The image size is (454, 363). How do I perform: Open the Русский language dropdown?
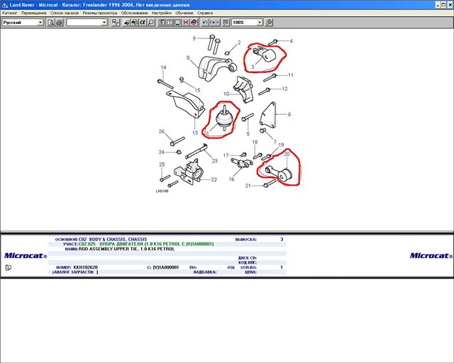pyautogui.click(x=40, y=22)
